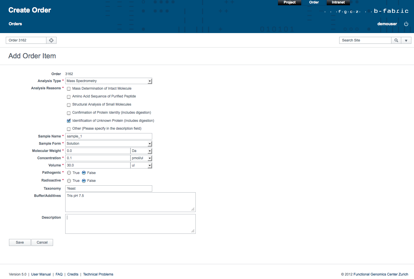Image resolution: width=414 pixels, height=279 pixels.
Task: Enable Amino Acid Sequence of Purified Peptide
Action: [69, 97]
